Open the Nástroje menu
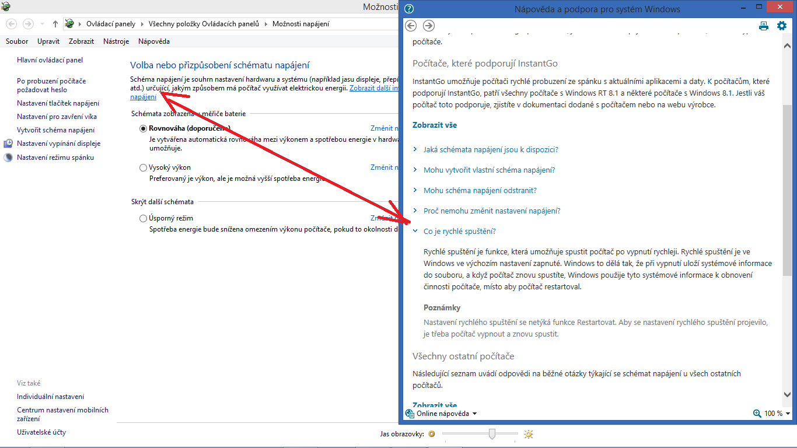This screenshot has width=797, height=448. [116, 41]
